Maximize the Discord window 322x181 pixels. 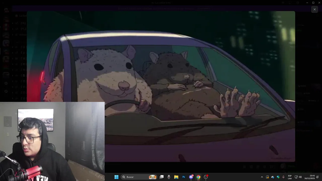pos(313,3)
